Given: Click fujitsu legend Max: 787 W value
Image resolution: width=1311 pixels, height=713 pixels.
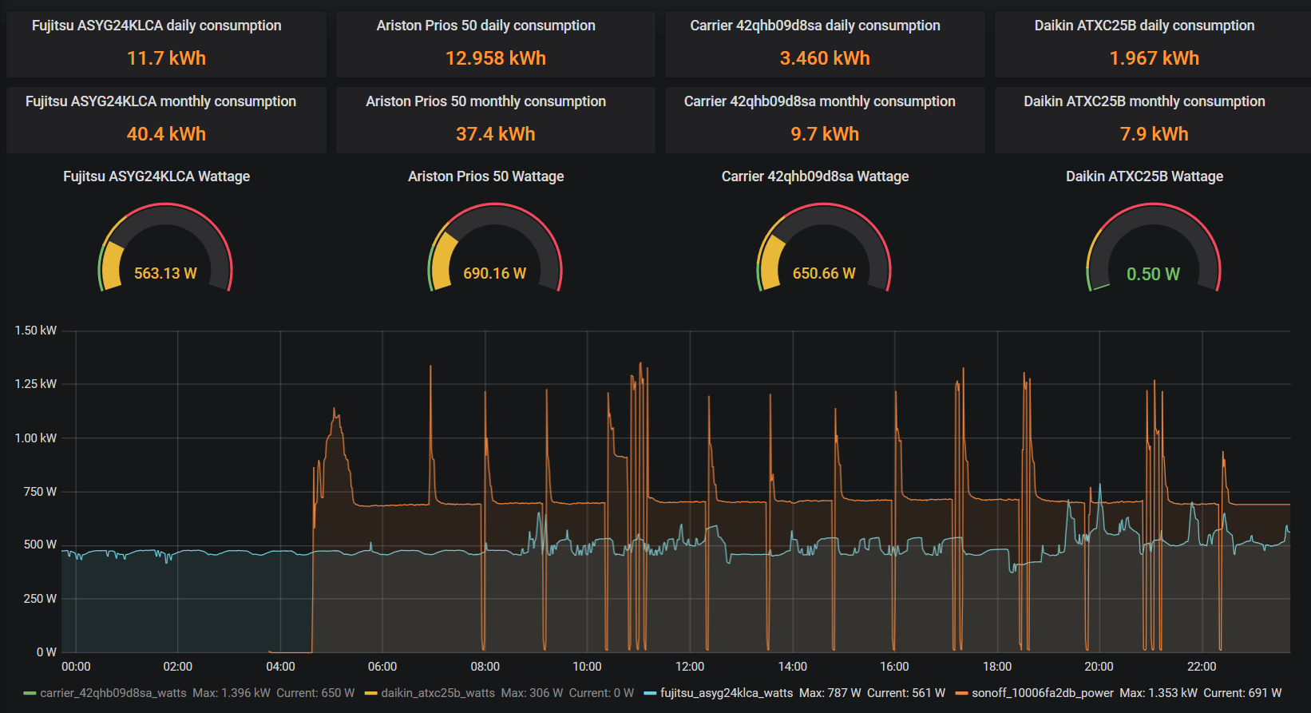Looking at the screenshot, I should tap(830, 693).
